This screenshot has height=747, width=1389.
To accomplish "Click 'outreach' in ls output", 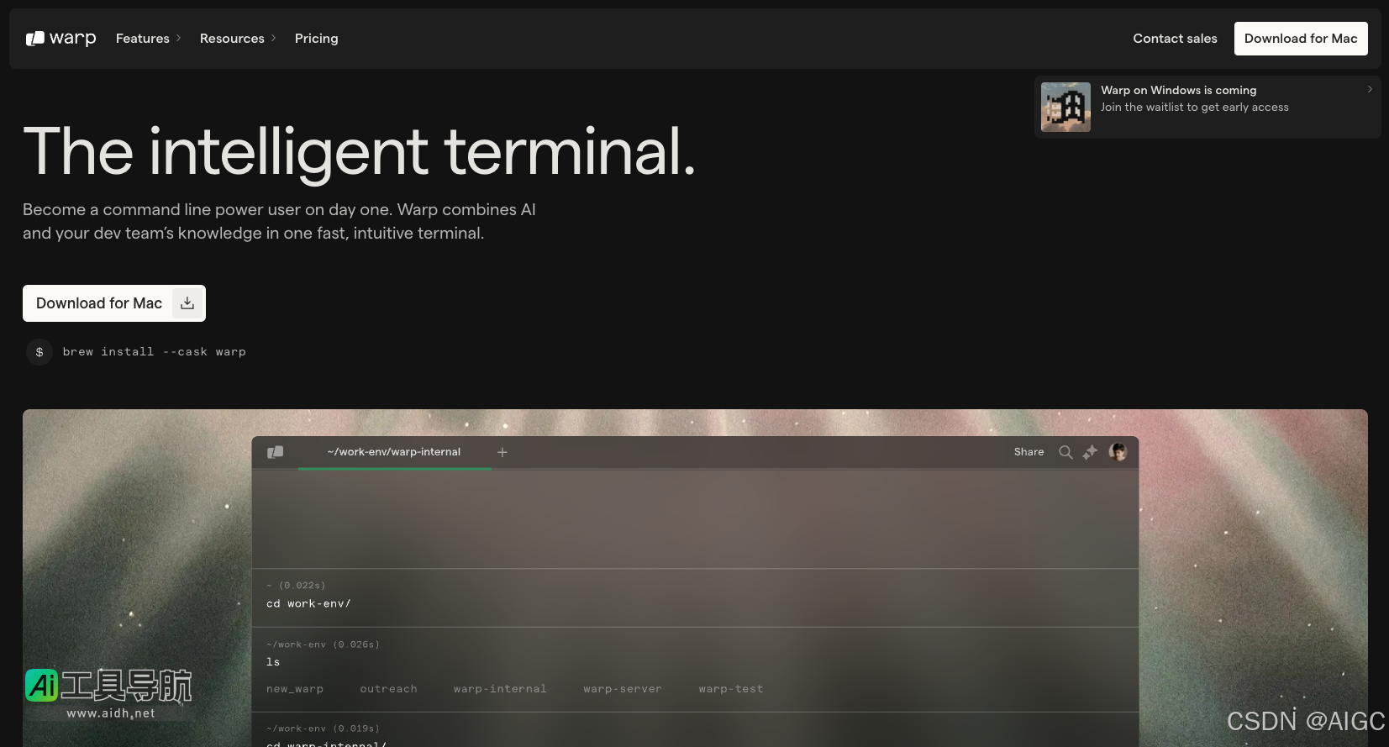I will coord(388,689).
